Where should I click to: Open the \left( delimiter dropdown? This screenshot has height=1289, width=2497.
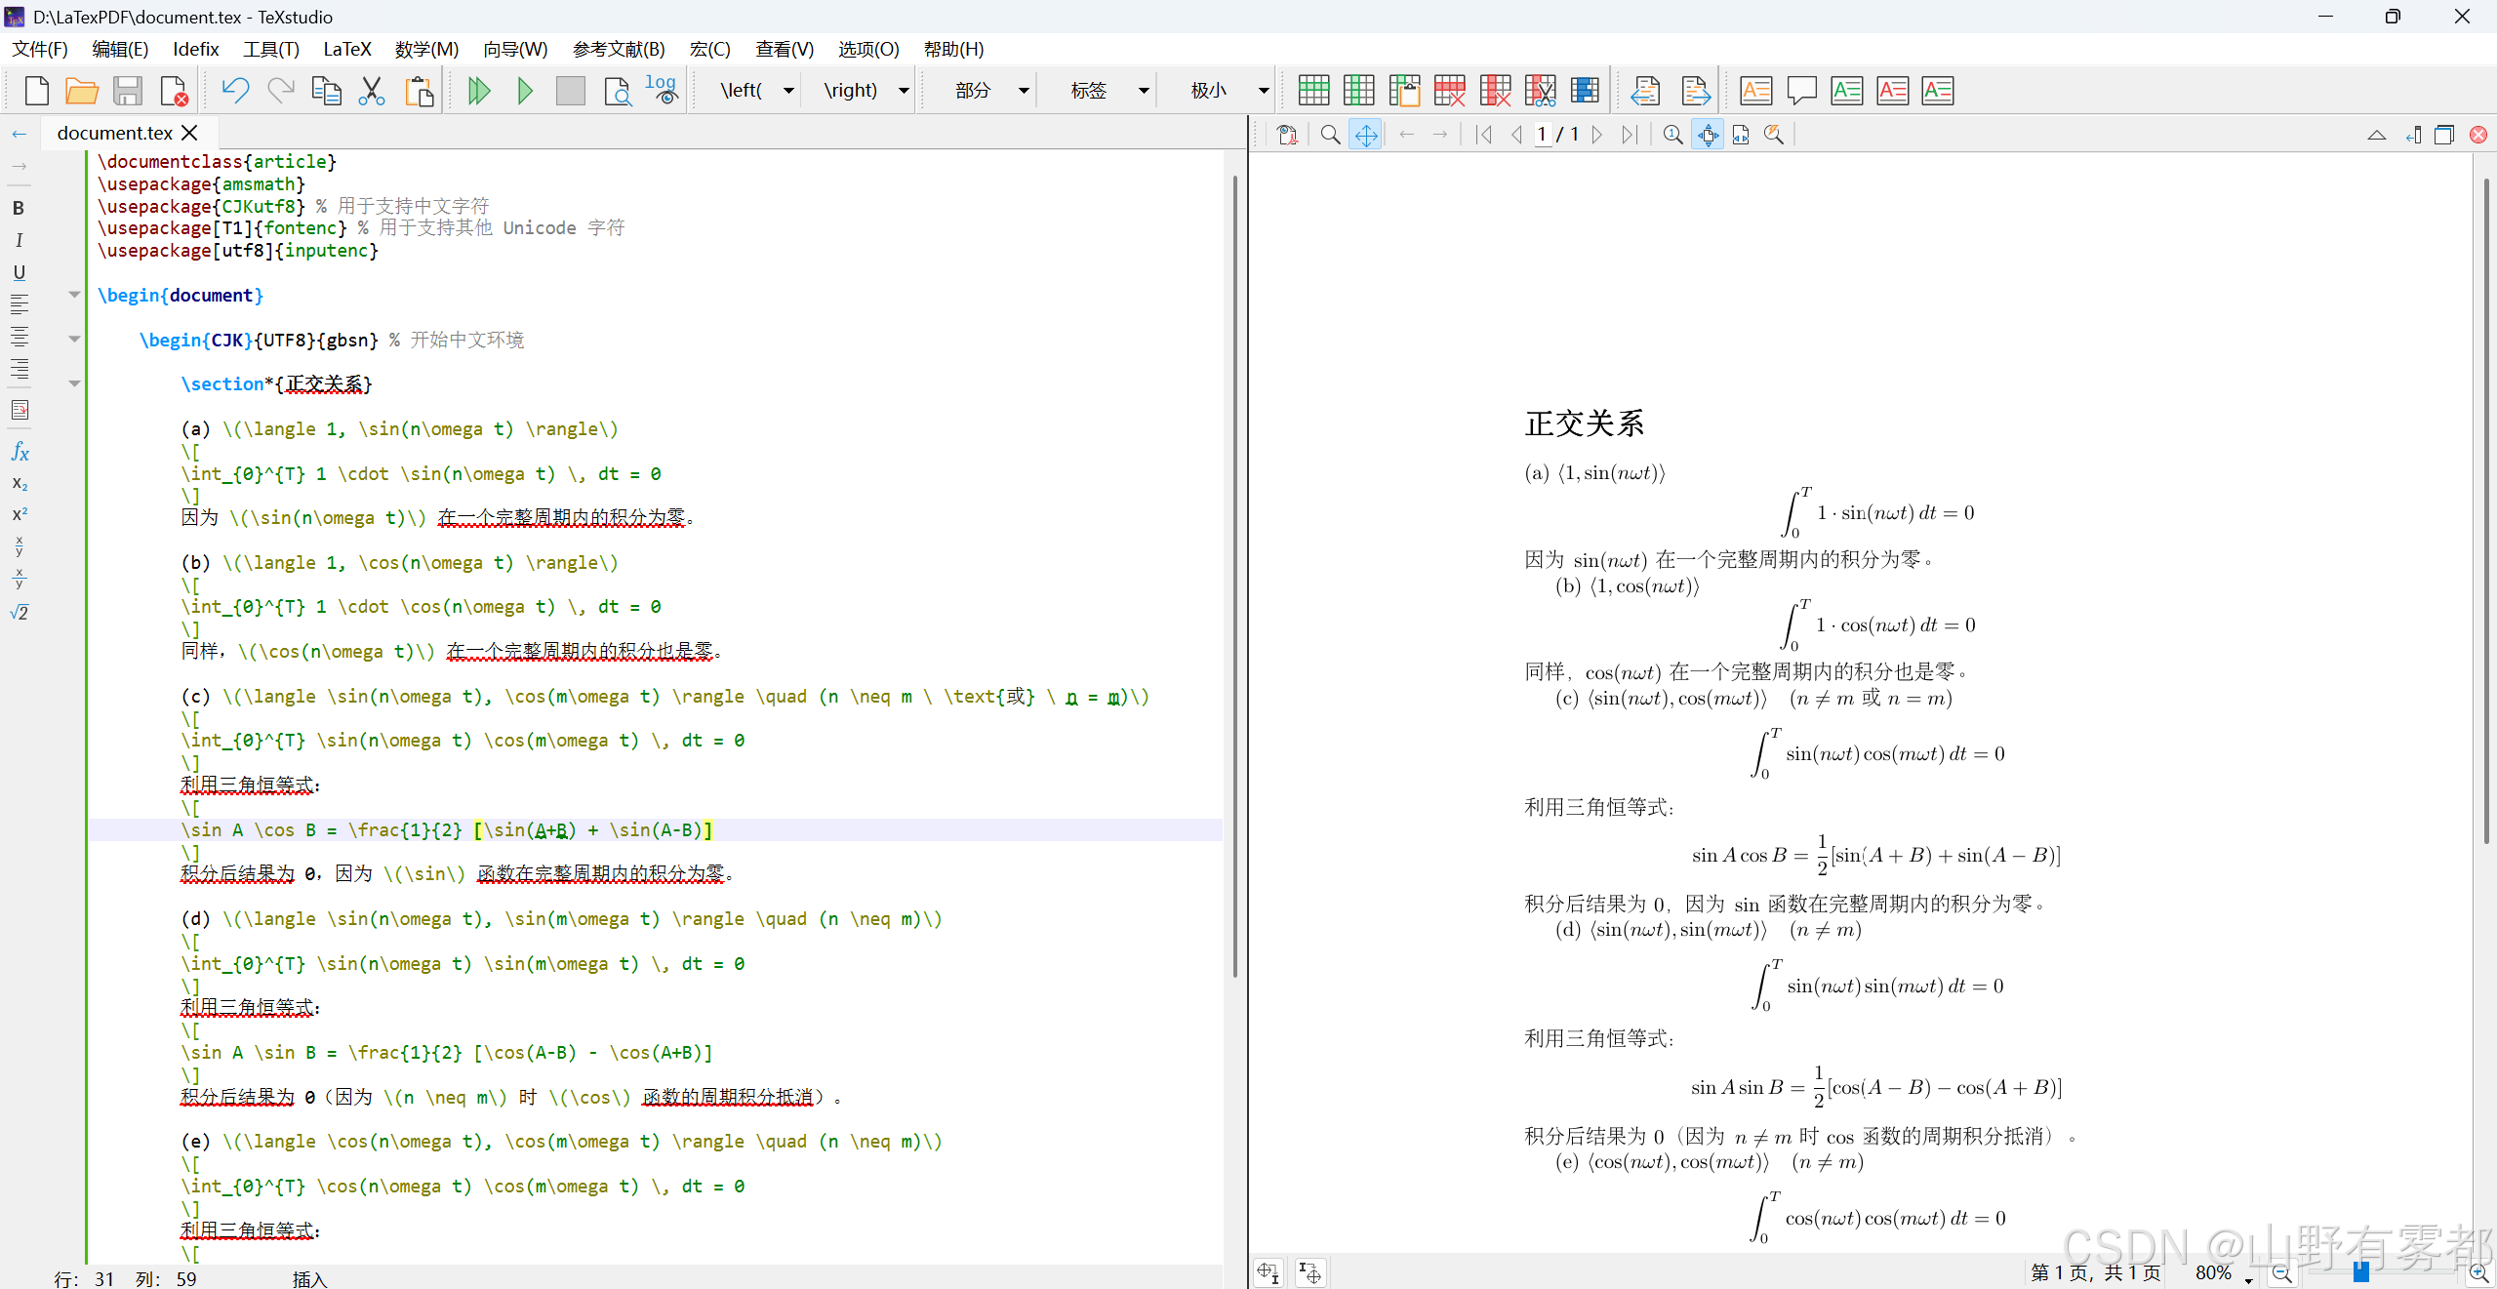pyautogui.click(x=788, y=91)
